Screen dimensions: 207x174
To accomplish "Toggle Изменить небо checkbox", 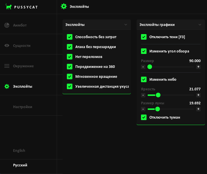I will [x=144, y=80].
